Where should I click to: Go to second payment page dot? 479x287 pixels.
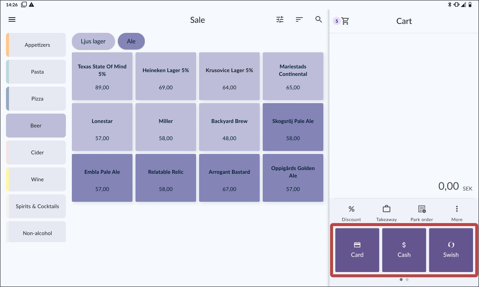coord(407,280)
